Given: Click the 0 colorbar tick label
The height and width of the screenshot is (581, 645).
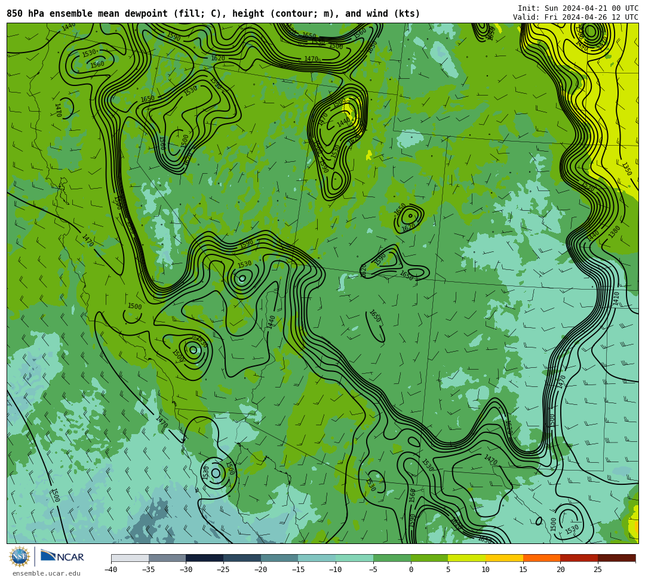Looking at the screenshot, I should [x=411, y=570].
